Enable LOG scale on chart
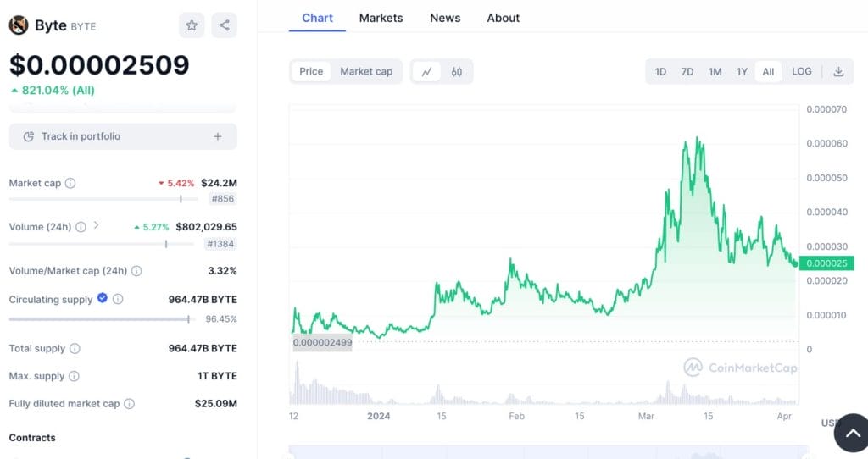The width and height of the screenshot is (868, 459). [801, 72]
